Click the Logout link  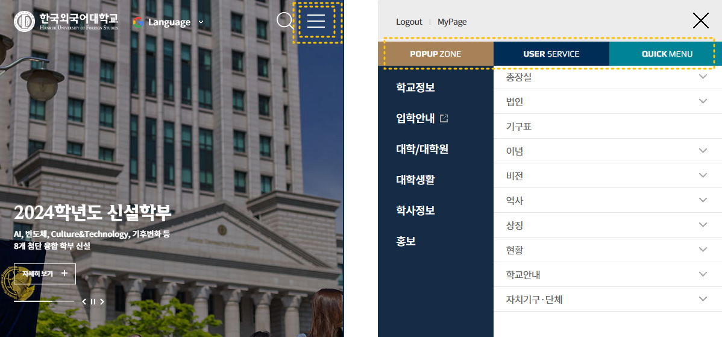point(409,22)
